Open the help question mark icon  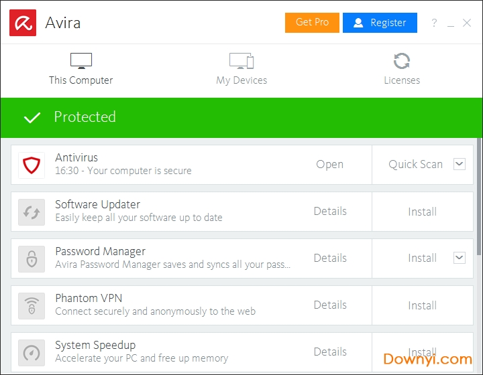[434, 23]
